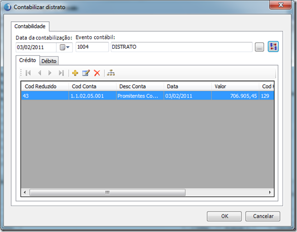Click the scroll left arrow

point(25,192)
